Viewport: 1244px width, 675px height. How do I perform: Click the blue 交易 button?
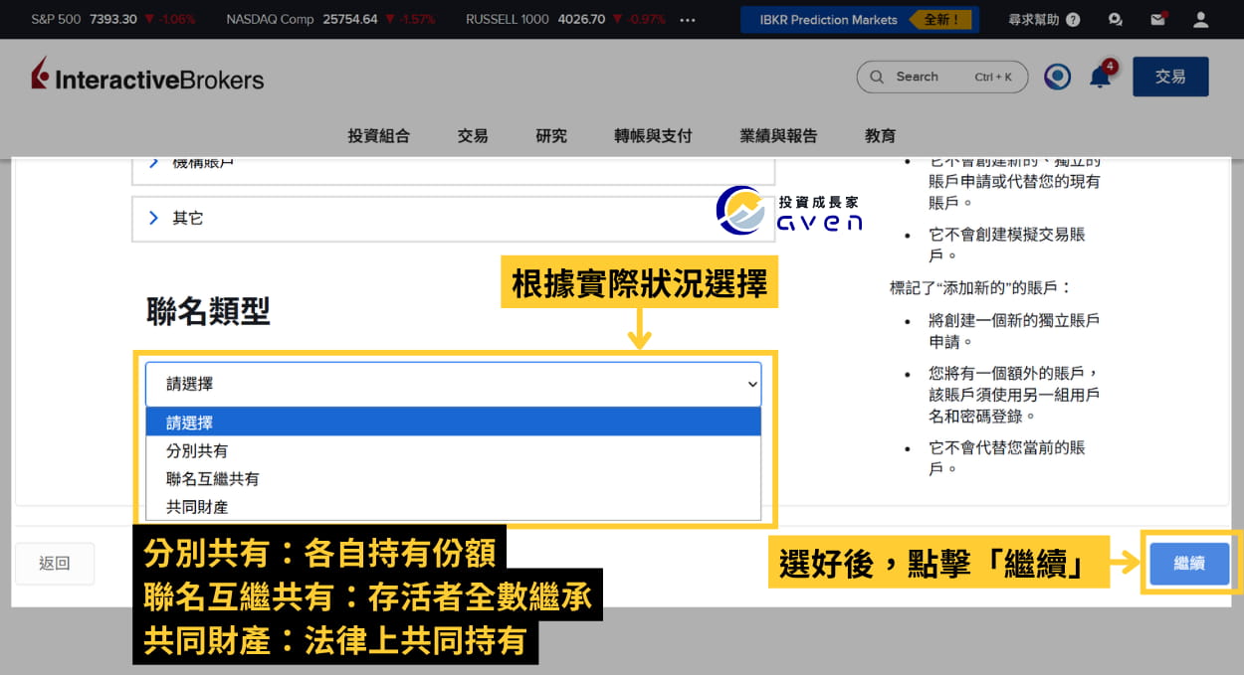coord(1170,77)
